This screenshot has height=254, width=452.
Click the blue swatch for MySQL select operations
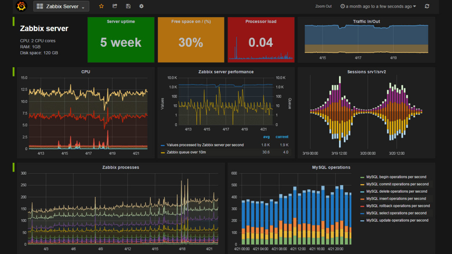pyautogui.click(x=363, y=213)
